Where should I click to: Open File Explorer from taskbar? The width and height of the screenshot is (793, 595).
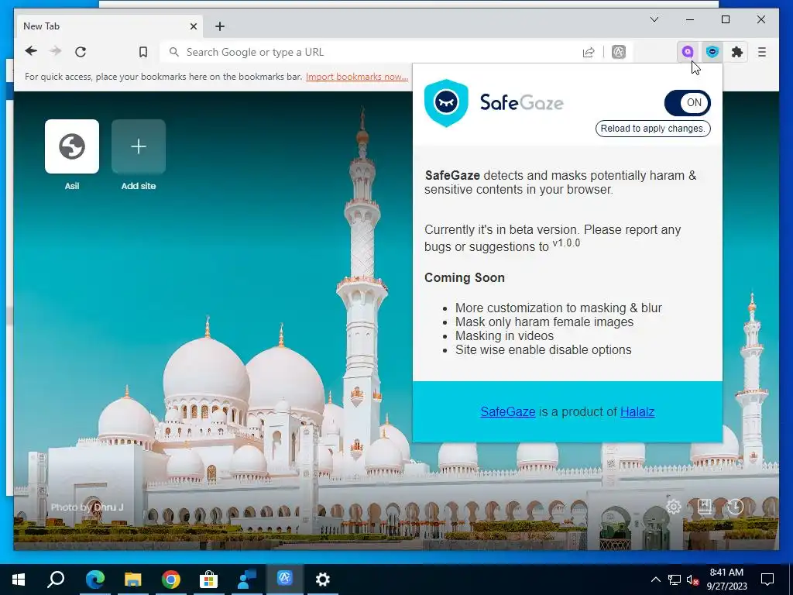pyautogui.click(x=133, y=580)
